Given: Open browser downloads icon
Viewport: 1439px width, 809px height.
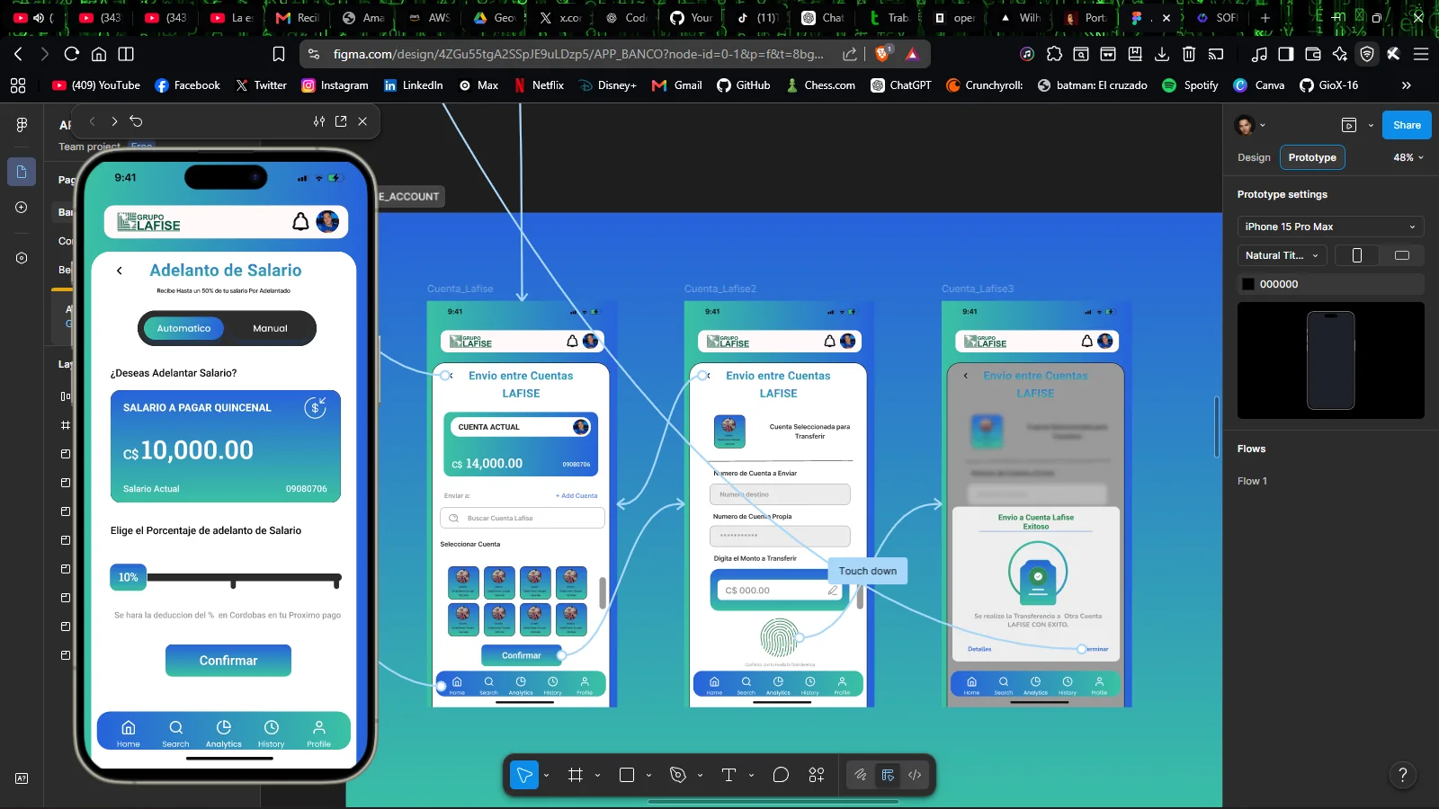Looking at the screenshot, I should click(1162, 54).
